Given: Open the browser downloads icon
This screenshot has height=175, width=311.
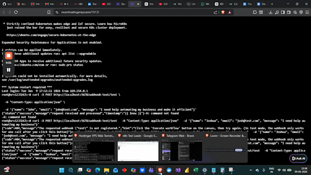Looking at the screenshot, I should (x=271, y=12).
